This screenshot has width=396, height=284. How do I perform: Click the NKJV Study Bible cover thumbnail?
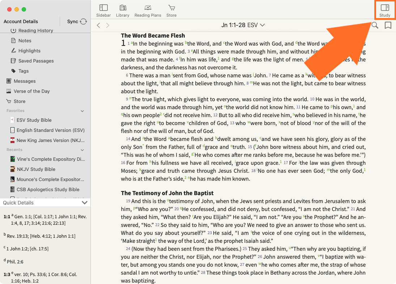click(x=12, y=169)
